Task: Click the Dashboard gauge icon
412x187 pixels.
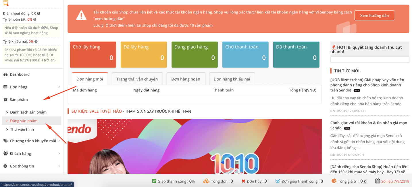Action: point(5,74)
